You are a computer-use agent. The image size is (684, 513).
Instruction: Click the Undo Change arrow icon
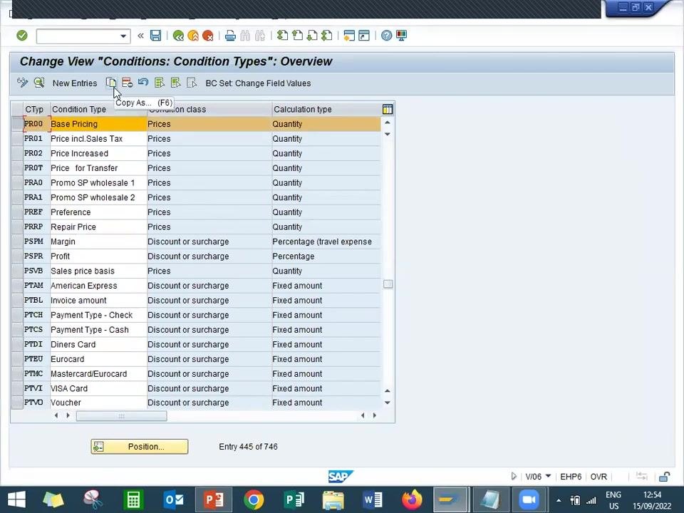click(143, 82)
